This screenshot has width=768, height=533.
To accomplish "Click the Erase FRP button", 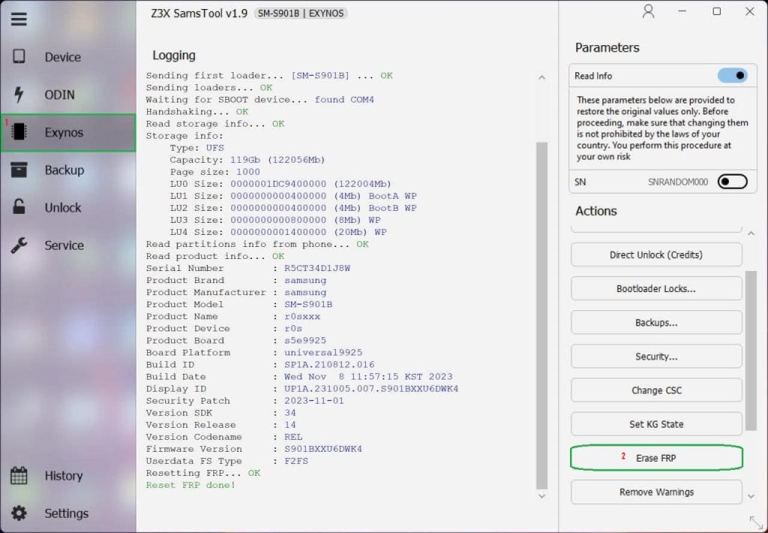I will point(656,457).
